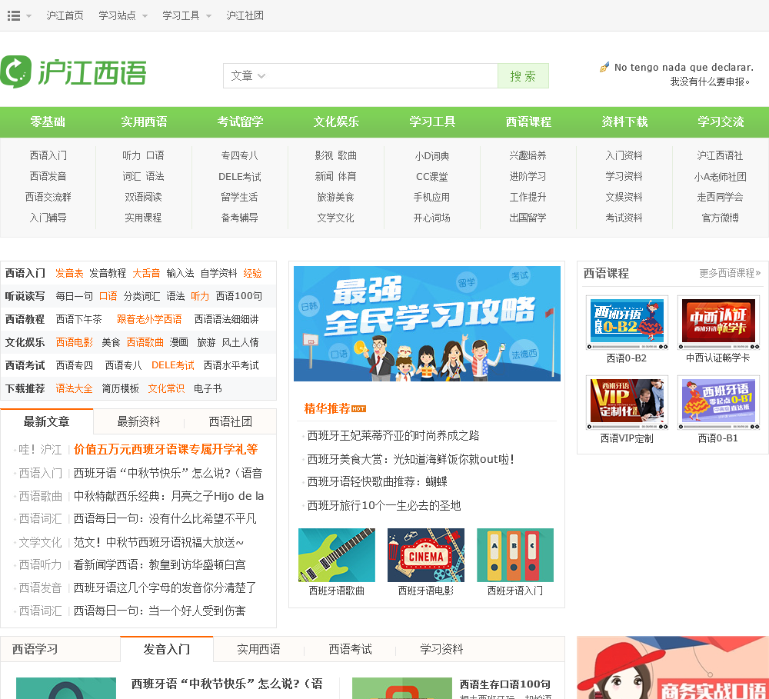Open article 中秋特献西乐经典：月亮之子
The image size is (769, 699).
(x=168, y=496)
